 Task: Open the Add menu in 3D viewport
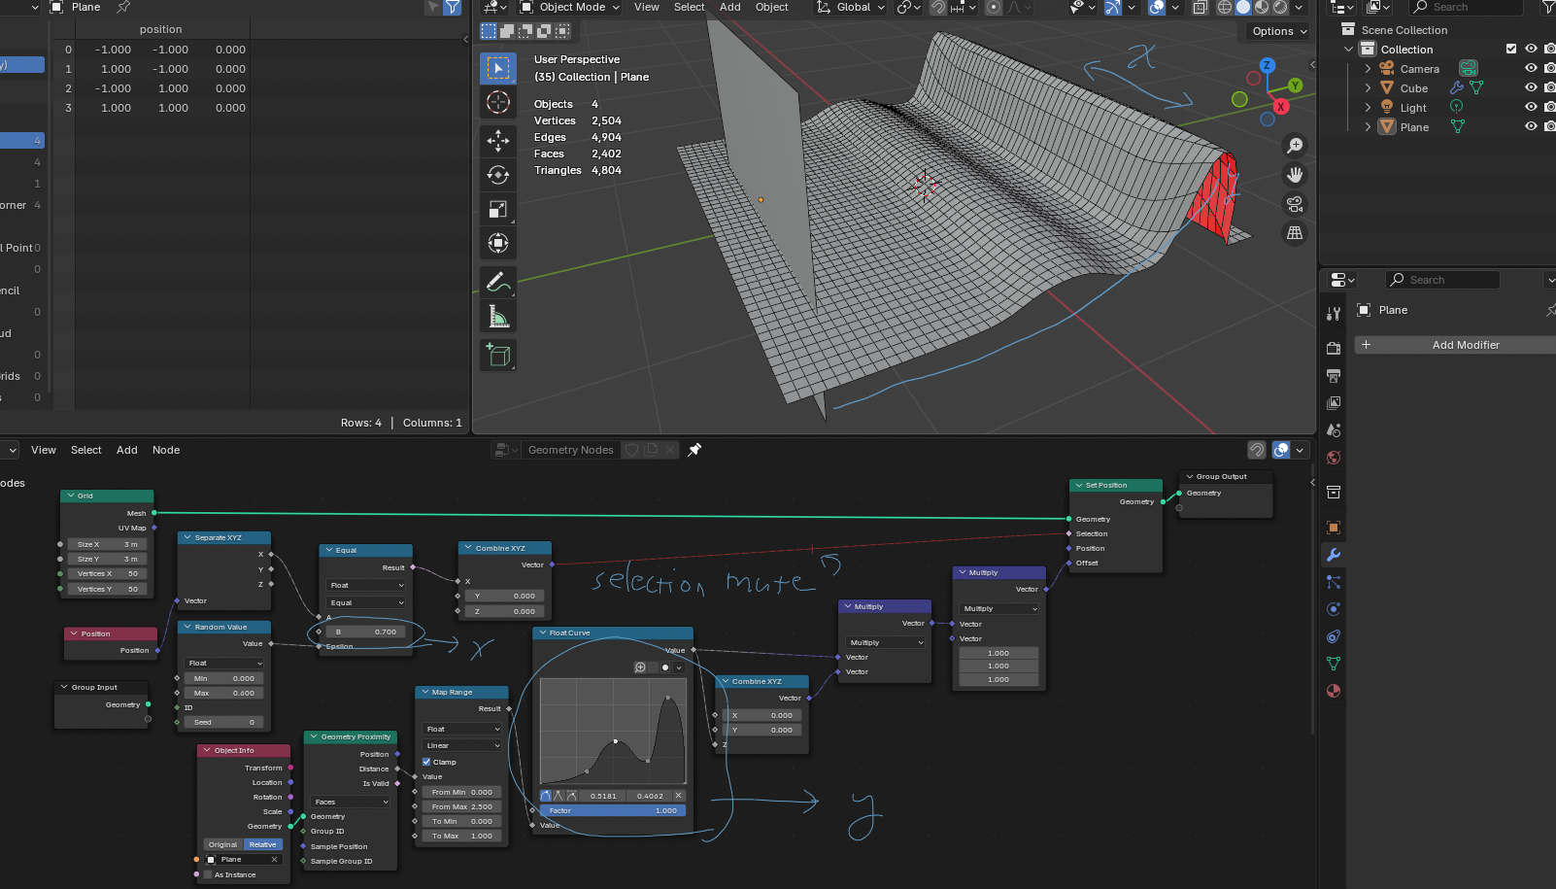pyautogui.click(x=730, y=7)
